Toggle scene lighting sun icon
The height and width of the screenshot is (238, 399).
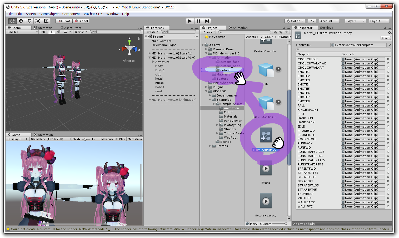(52, 32)
